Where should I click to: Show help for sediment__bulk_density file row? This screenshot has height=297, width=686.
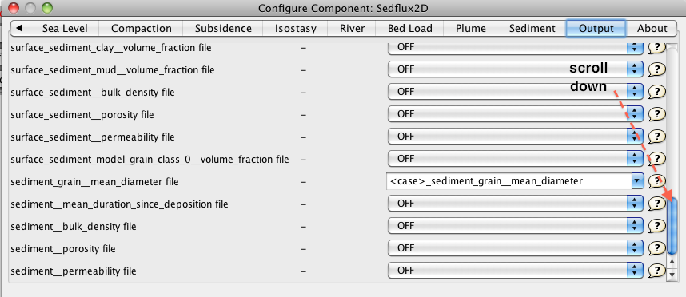pos(656,226)
